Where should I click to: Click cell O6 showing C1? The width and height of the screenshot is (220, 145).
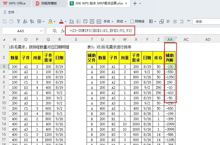[x=26, y=82]
